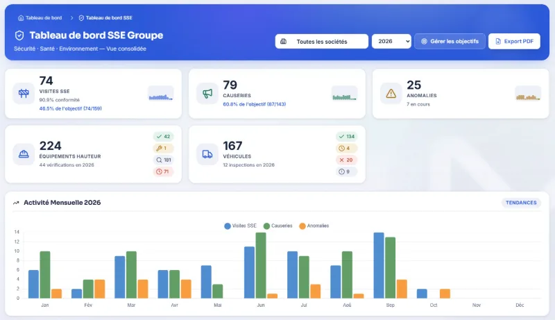The image size is (555, 320).
Task: Click the shield icon beside the SSE breadcrumb
Action: 81,17
